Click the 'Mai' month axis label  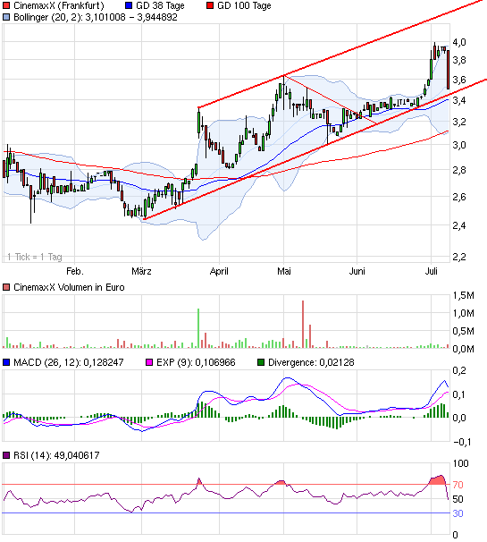pyautogui.click(x=284, y=271)
